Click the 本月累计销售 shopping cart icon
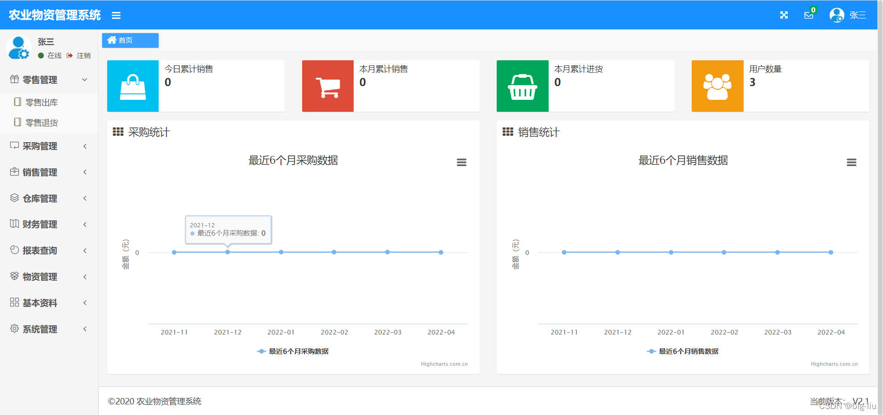883x415 pixels. pos(328,86)
